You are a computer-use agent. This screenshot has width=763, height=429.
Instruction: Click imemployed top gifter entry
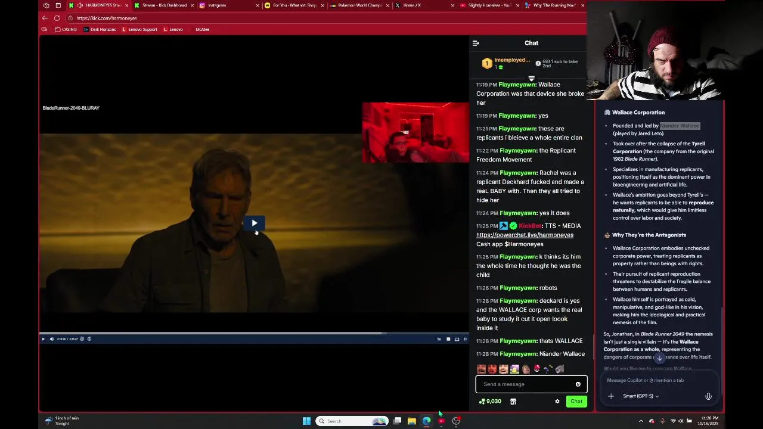507,63
